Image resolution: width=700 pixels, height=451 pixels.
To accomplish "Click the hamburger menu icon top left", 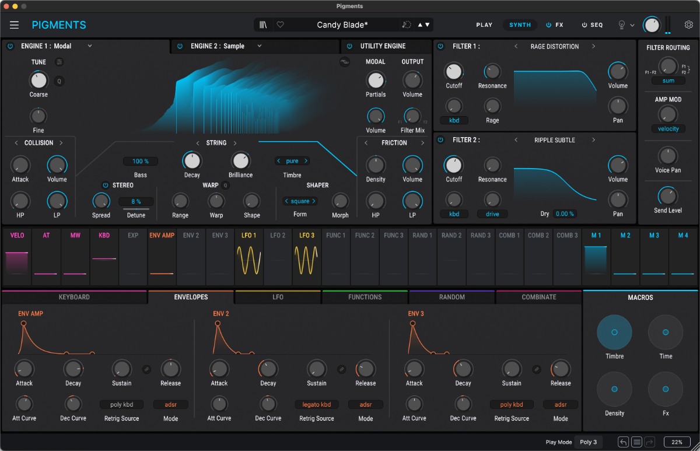I will point(14,25).
